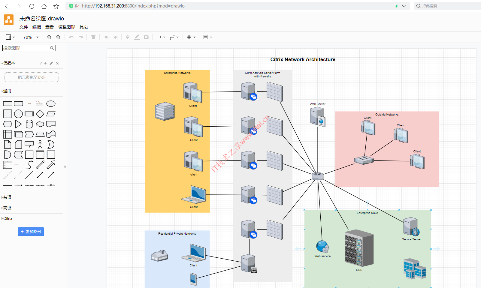Select the Web Server icon in the diagram

318,117
